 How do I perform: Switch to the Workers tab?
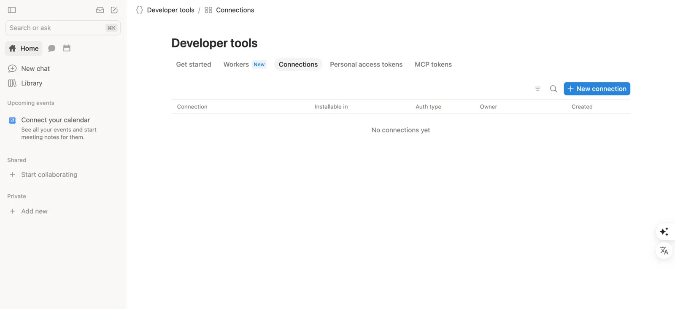point(245,64)
